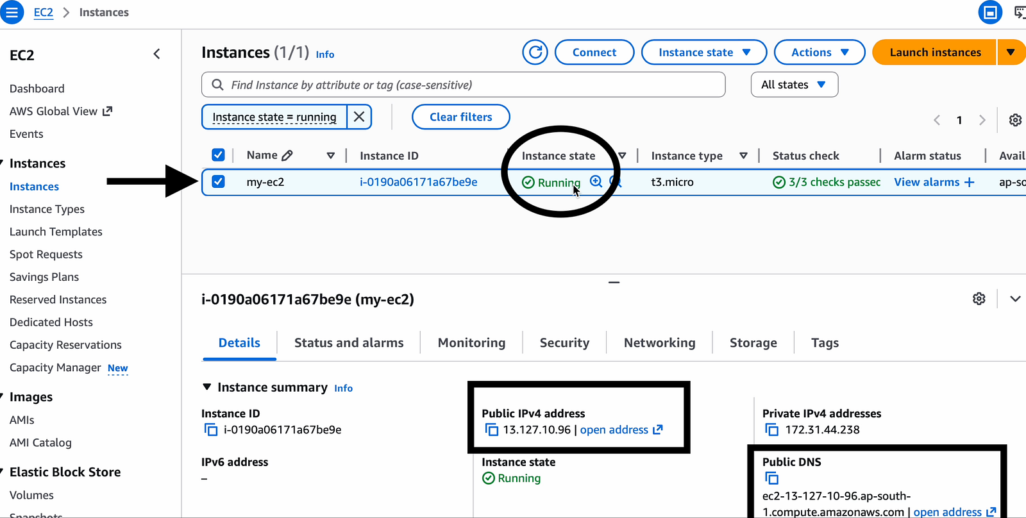Viewport: 1026px width, 518px height.
Task: Focus the Find Instance search field
Action: (x=463, y=85)
